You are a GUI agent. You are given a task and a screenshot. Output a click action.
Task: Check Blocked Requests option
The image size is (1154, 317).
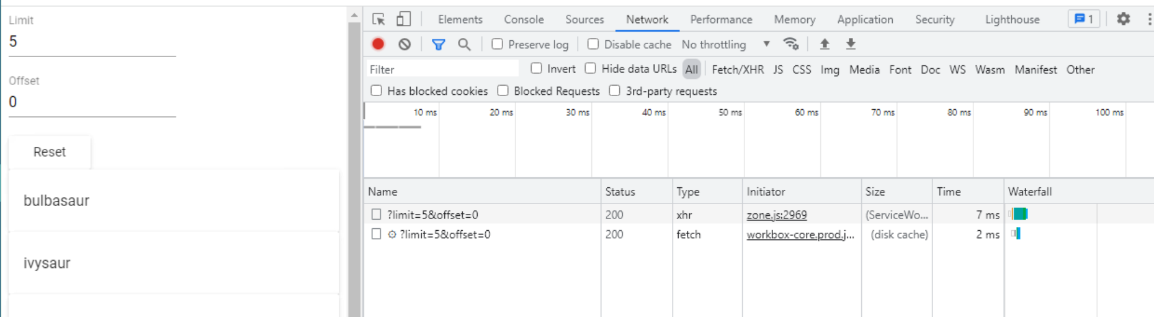[503, 91]
